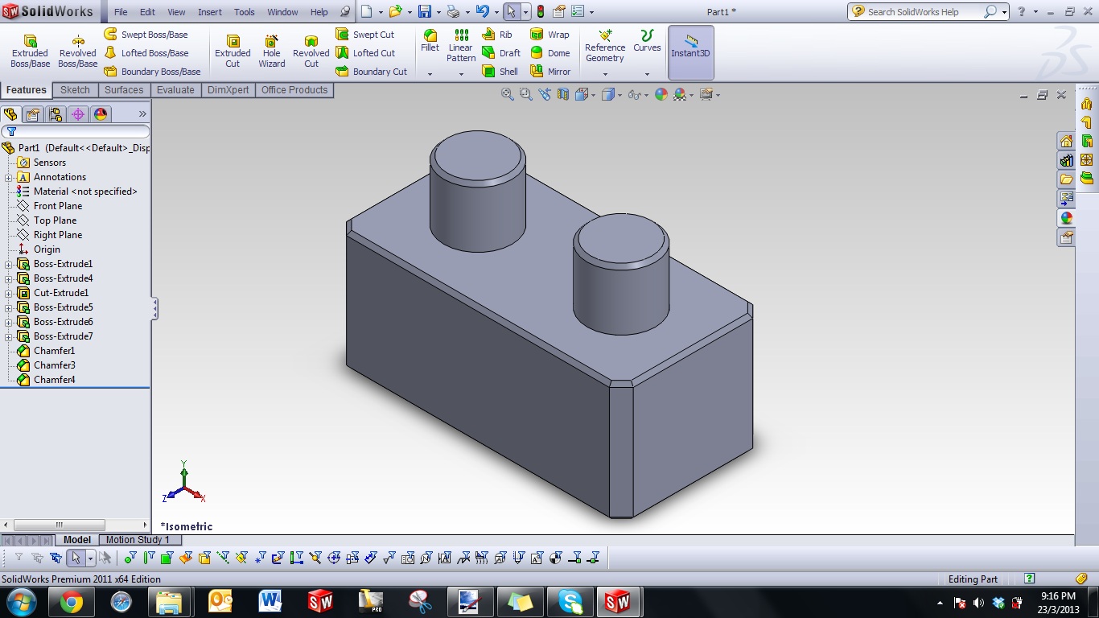Open the Insert menu

209,12
